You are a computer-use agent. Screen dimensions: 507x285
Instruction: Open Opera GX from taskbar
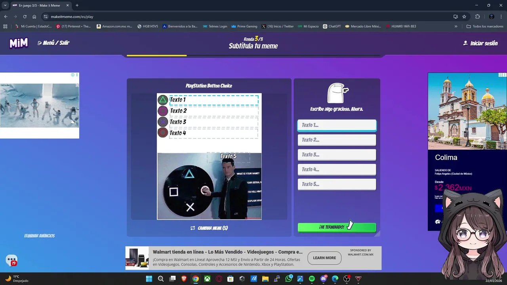[x=219, y=279]
